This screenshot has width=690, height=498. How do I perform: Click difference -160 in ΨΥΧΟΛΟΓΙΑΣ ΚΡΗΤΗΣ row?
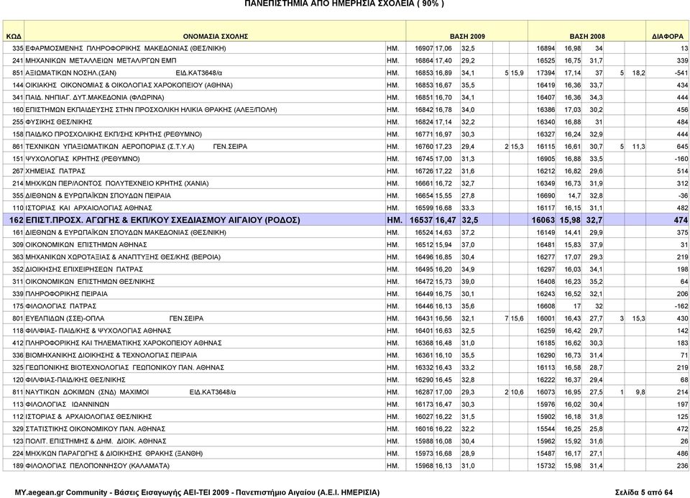click(681, 159)
